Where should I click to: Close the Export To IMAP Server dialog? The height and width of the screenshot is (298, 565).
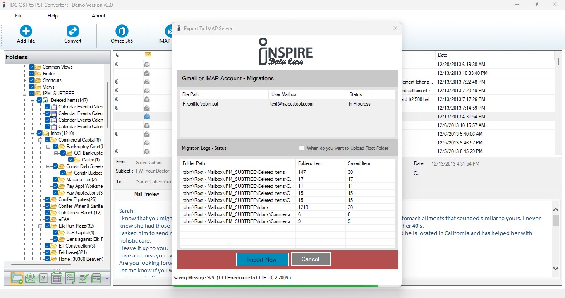[395, 28]
